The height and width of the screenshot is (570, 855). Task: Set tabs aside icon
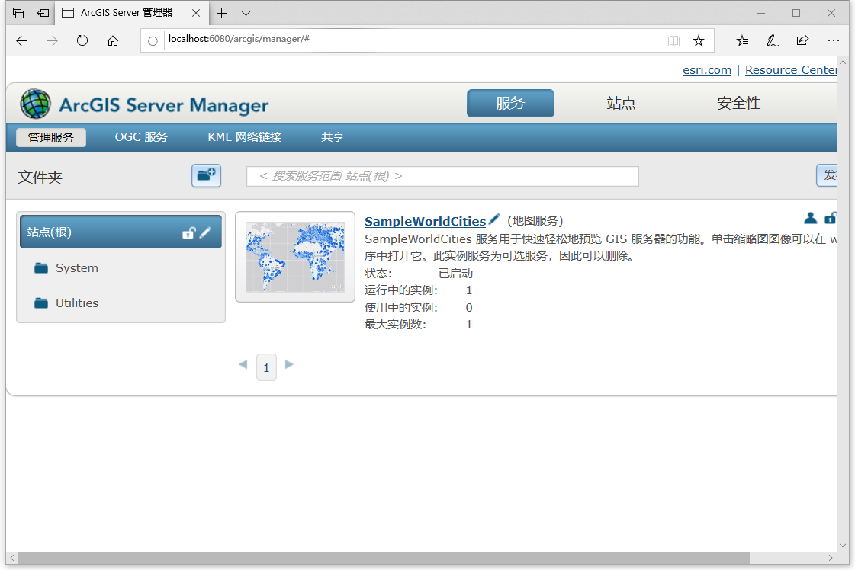click(43, 13)
